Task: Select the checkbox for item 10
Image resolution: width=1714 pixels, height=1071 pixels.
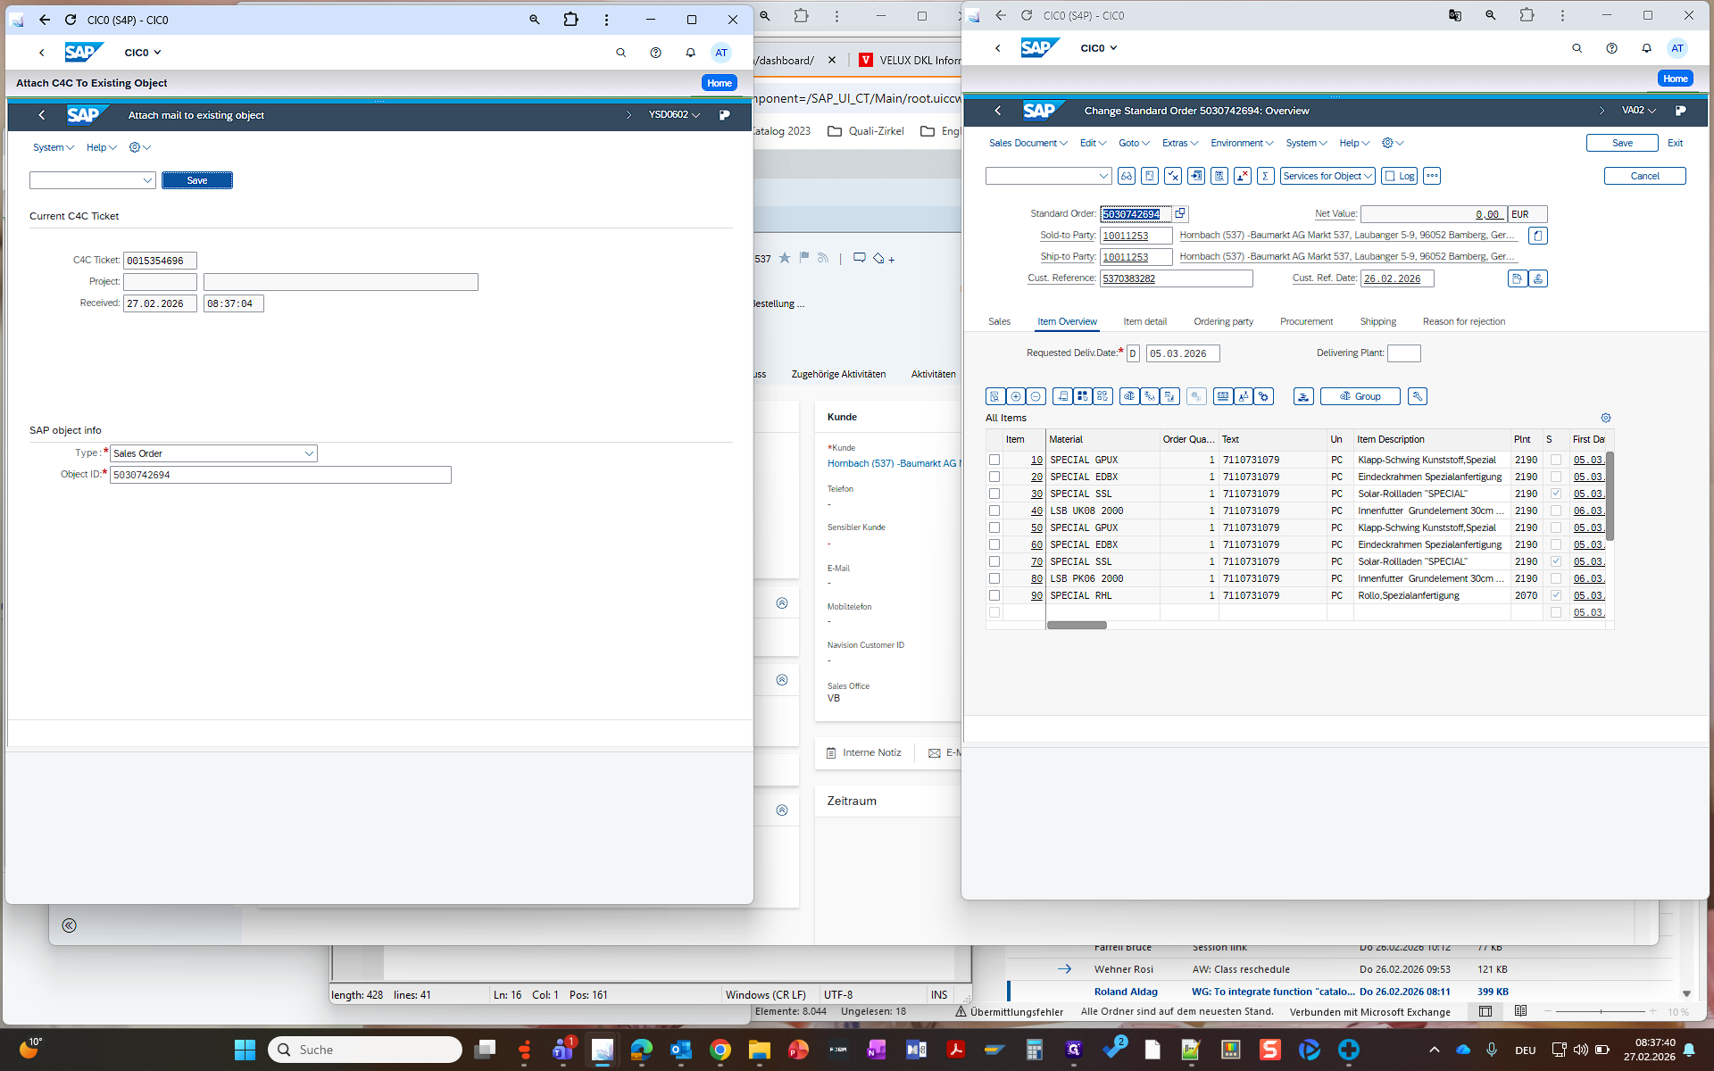Action: [x=994, y=460]
